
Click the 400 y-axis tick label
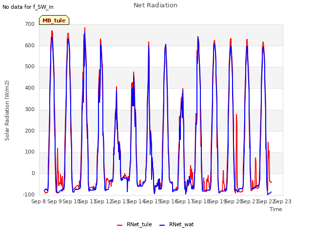30,88
